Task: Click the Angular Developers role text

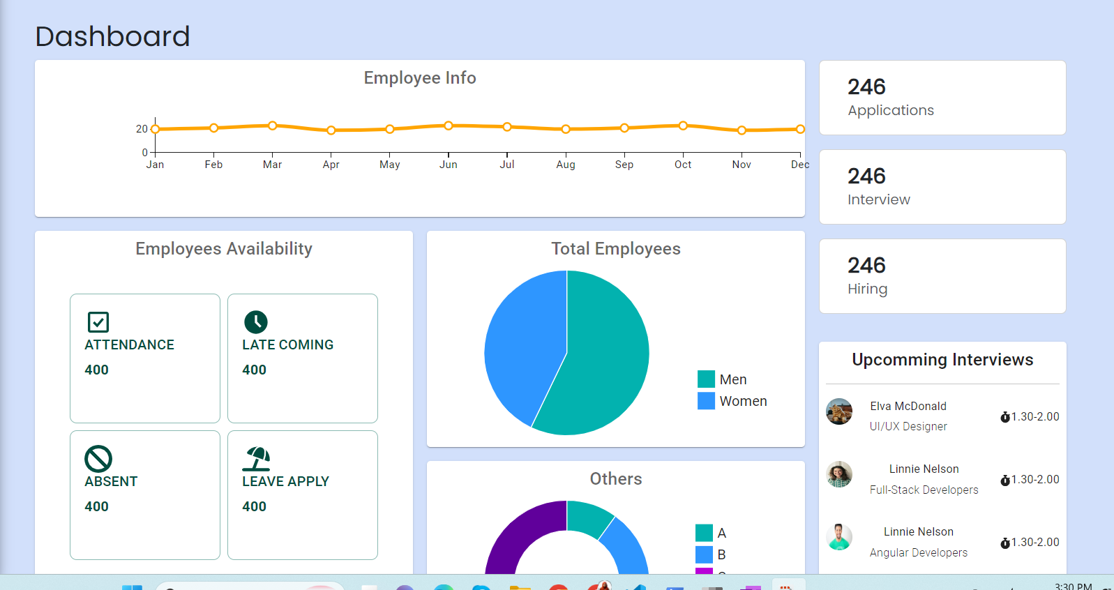Action: [919, 552]
